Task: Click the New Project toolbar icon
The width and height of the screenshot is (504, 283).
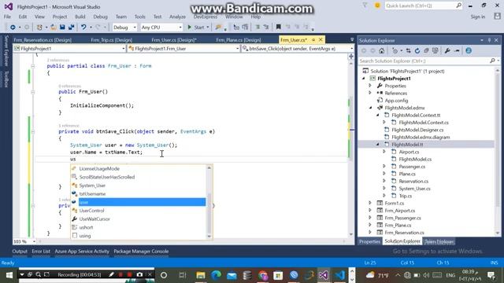Action: 39,28
